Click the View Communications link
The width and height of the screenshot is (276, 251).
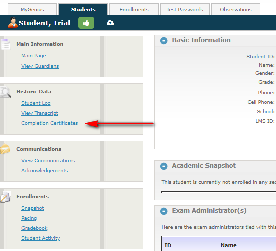48,161
